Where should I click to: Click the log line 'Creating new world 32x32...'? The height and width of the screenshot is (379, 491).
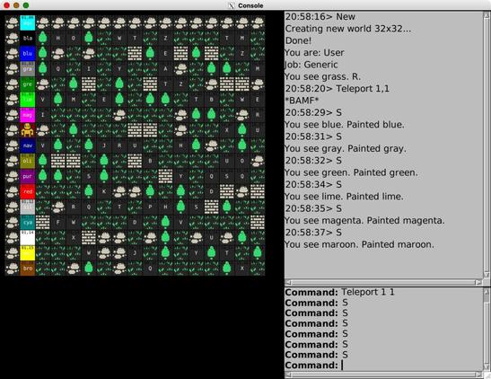coord(348,29)
